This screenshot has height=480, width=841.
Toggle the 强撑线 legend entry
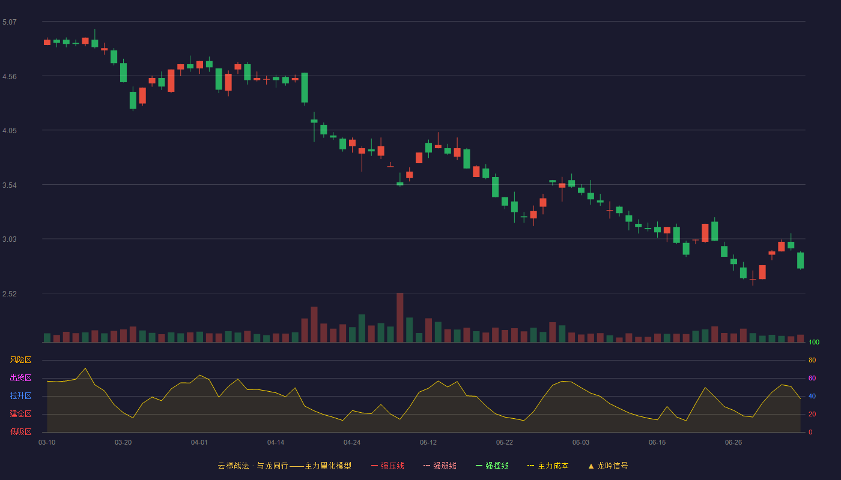492,466
